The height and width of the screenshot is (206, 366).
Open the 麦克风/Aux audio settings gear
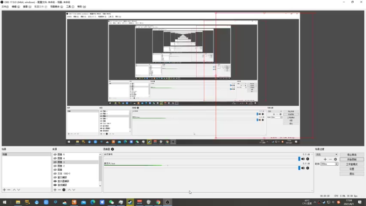tap(307, 168)
